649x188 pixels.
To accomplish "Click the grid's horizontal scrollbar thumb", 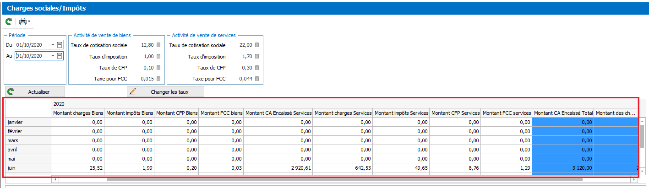I will (x=344, y=180).
